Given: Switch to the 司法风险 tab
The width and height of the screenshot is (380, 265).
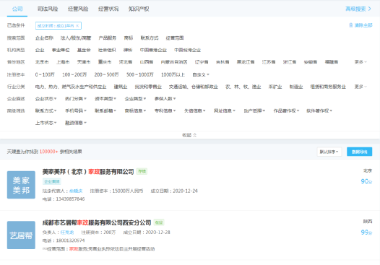Looking at the screenshot, I should click(48, 9).
